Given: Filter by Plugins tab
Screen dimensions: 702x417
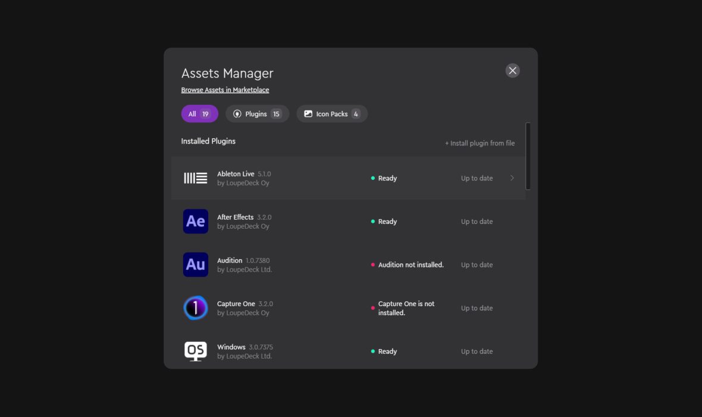Looking at the screenshot, I should 257,114.
